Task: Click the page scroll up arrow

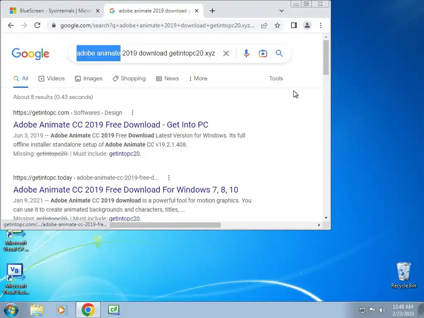Action: click(326, 37)
